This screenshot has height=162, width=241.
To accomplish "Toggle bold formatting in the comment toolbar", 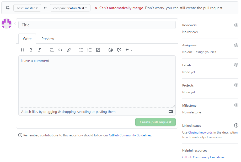I will pyautogui.click(x=31, y=50).
